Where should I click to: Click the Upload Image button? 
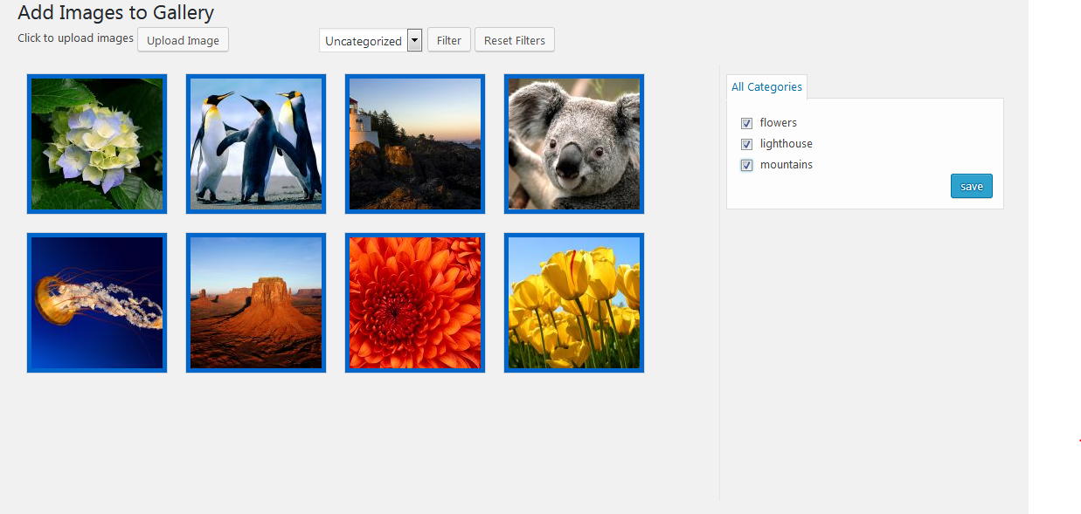click(184, 40)
